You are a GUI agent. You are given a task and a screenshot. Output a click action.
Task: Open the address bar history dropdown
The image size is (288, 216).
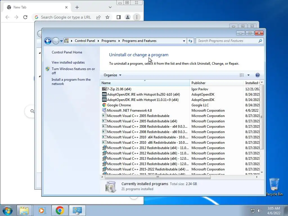(184, 41)
